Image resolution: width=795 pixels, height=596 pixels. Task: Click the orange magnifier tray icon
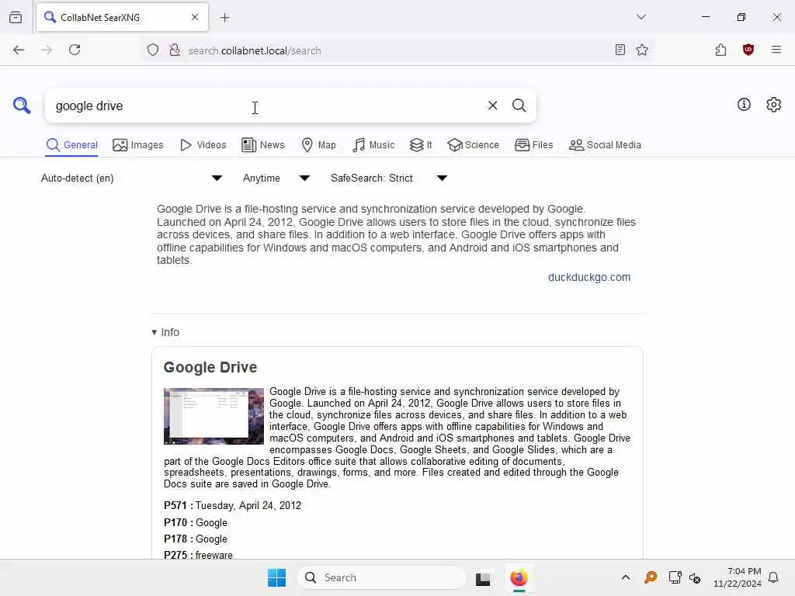point(651,577)
